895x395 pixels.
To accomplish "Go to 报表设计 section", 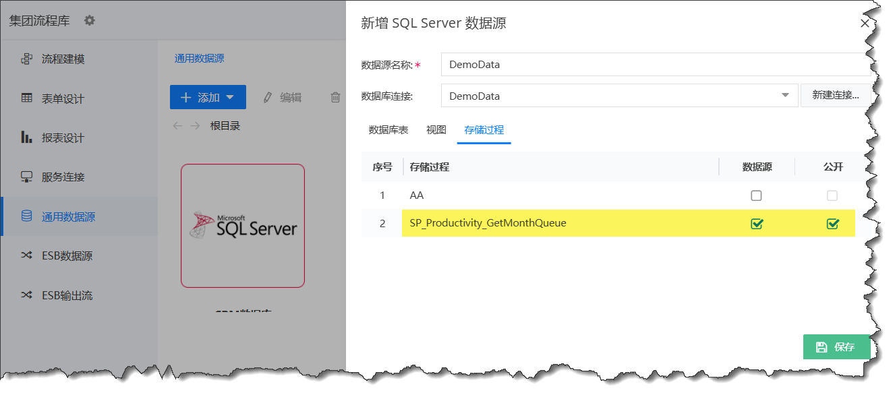I will coord(63,138).
